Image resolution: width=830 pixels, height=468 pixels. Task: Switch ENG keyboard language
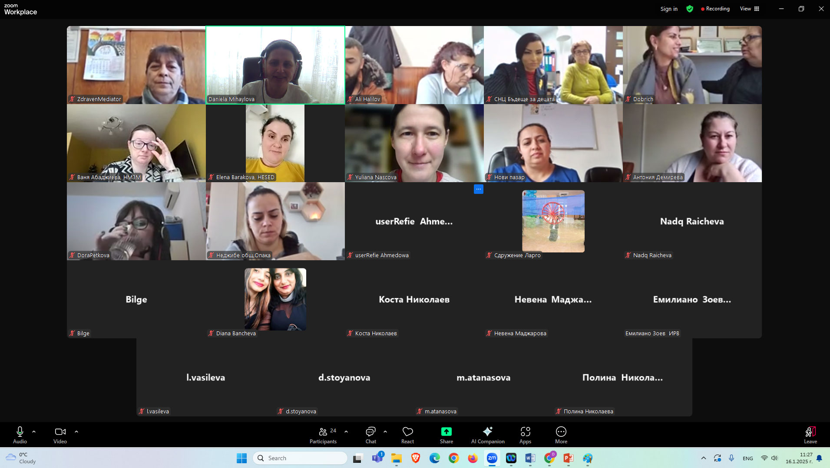[x=748, y=458]
